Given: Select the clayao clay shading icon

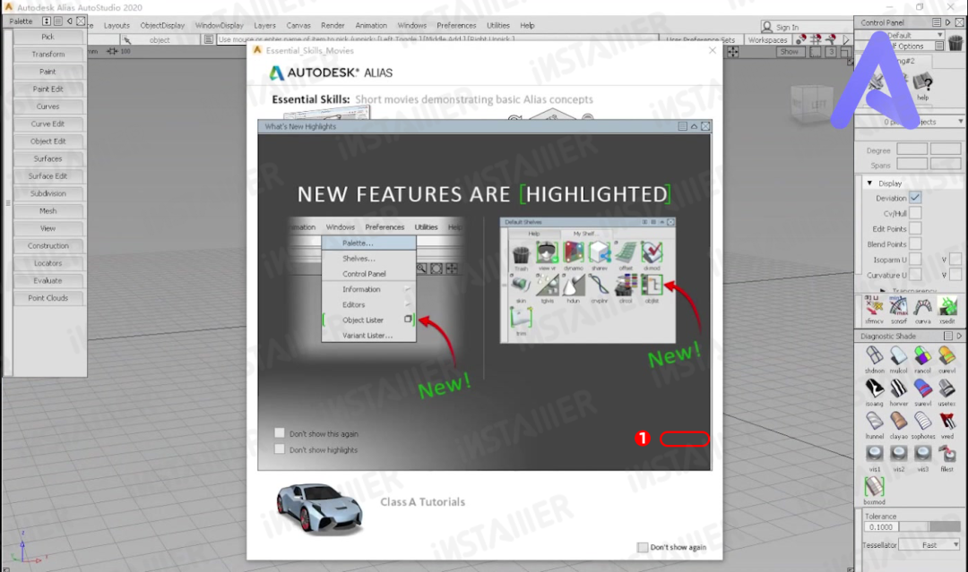Looking at the screenshot, I should (898, 421).
